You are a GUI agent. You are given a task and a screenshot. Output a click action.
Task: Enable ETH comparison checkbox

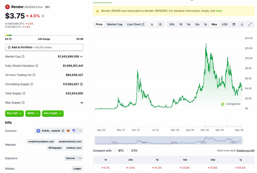pyautogui.click(x=128, y=151)
